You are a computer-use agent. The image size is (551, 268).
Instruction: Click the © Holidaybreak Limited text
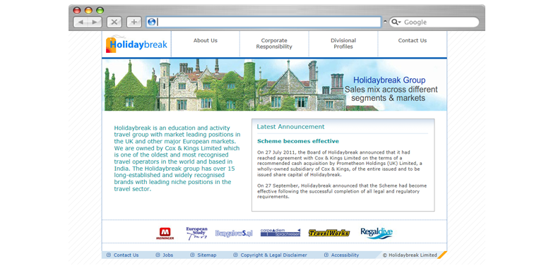[x=410, y=255]
